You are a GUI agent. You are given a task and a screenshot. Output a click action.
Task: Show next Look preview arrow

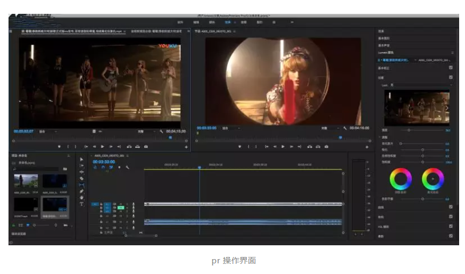pos(446,108)
